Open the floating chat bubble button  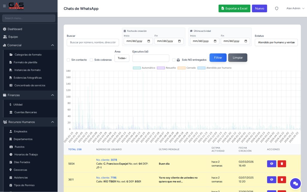[x=295, y=184]
